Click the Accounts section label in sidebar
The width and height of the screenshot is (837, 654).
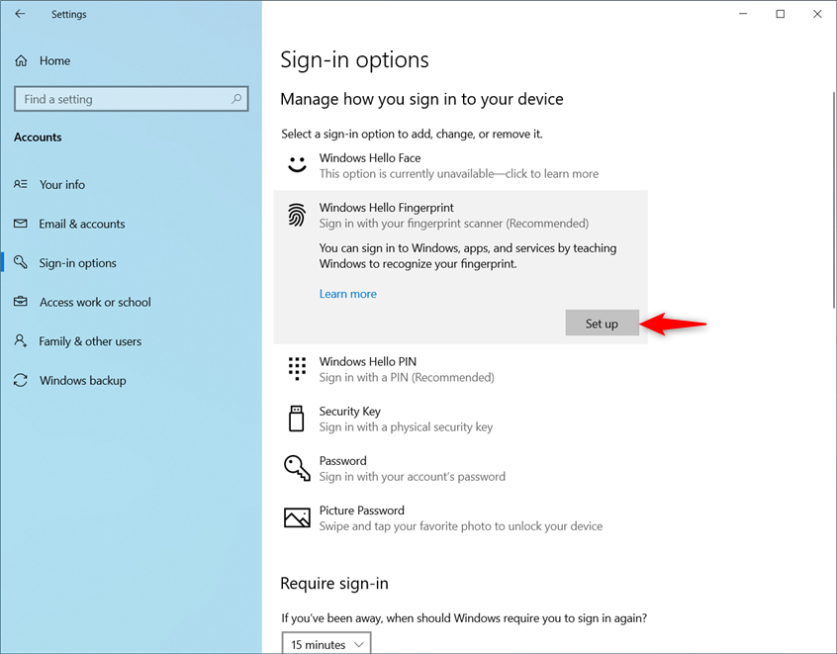[38, 138]
